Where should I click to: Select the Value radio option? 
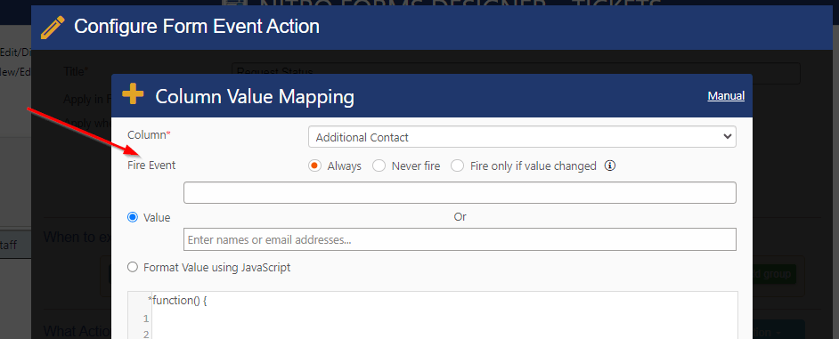point(132,218)
